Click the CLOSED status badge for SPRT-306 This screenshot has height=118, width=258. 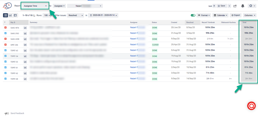155,45
